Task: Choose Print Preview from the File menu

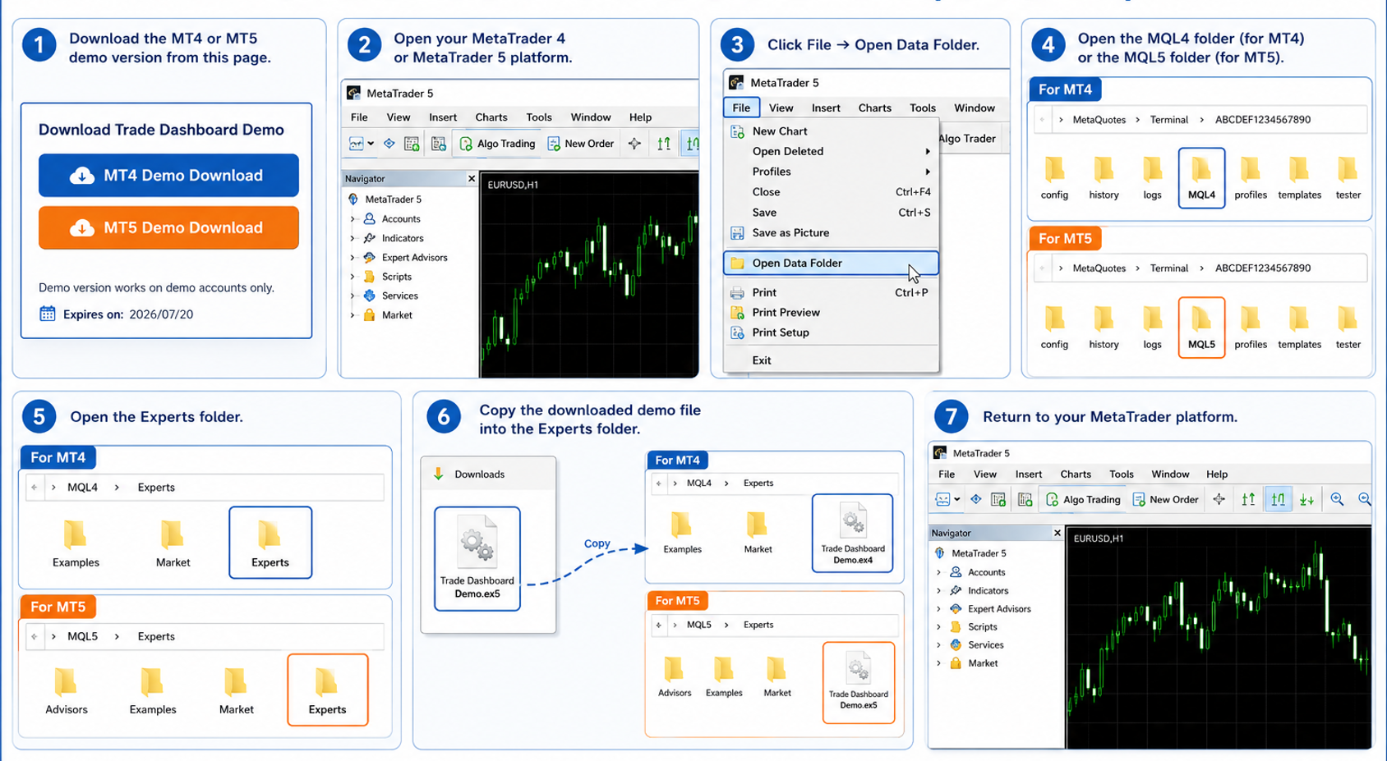Action: [x=831, y=313]
